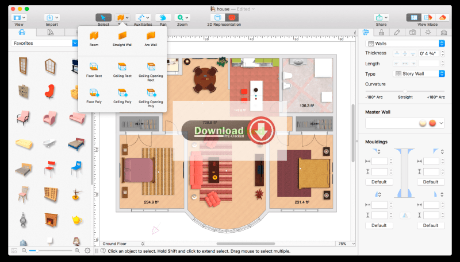Click the hint speech-bubble icon in status bar

click(x=103, y=251)
